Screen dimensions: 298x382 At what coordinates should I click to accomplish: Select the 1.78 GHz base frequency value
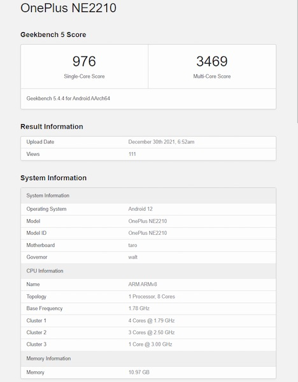(x=139, y=308)
